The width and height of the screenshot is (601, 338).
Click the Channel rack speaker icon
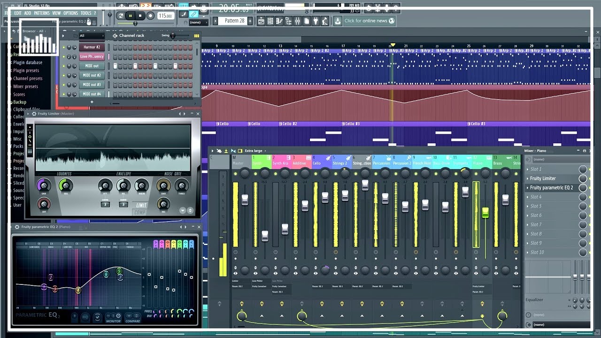pos(115,36)
